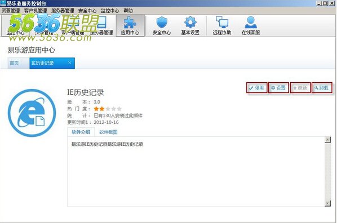Click the description scrollbar up arrow

[327, 140]
